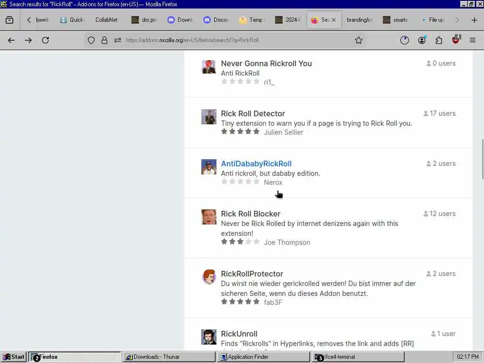Click the 17 users count
This screenshot has height=363, width=484.
click(x=440, y=113)
